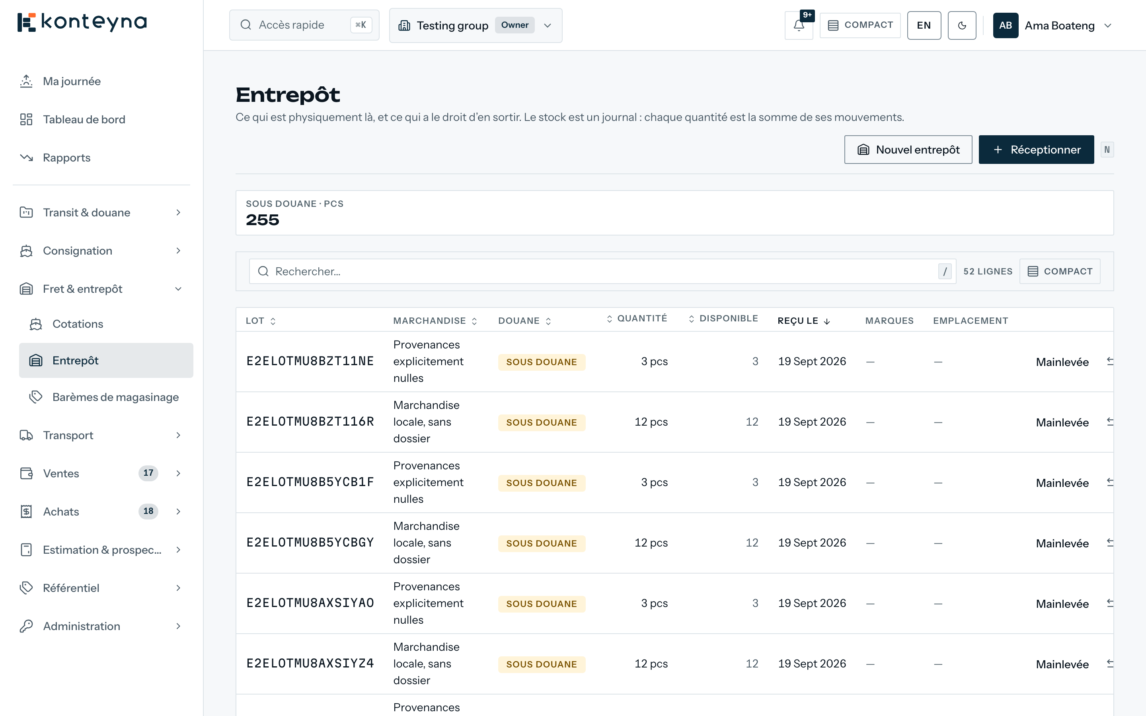1146x716 pixels.
Task: Open Barèmes de magasinage
Action: pyautogui.click(x=106, y=397)
